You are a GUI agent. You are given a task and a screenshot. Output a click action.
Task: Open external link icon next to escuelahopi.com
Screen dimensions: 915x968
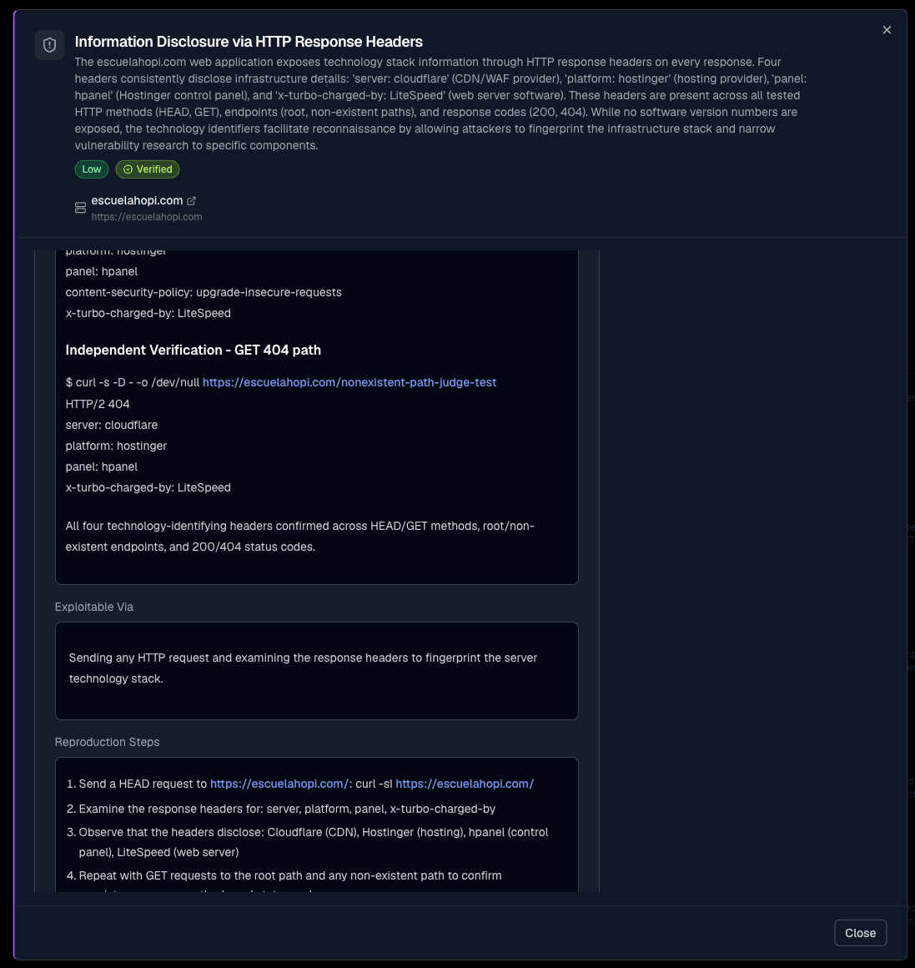191,200
